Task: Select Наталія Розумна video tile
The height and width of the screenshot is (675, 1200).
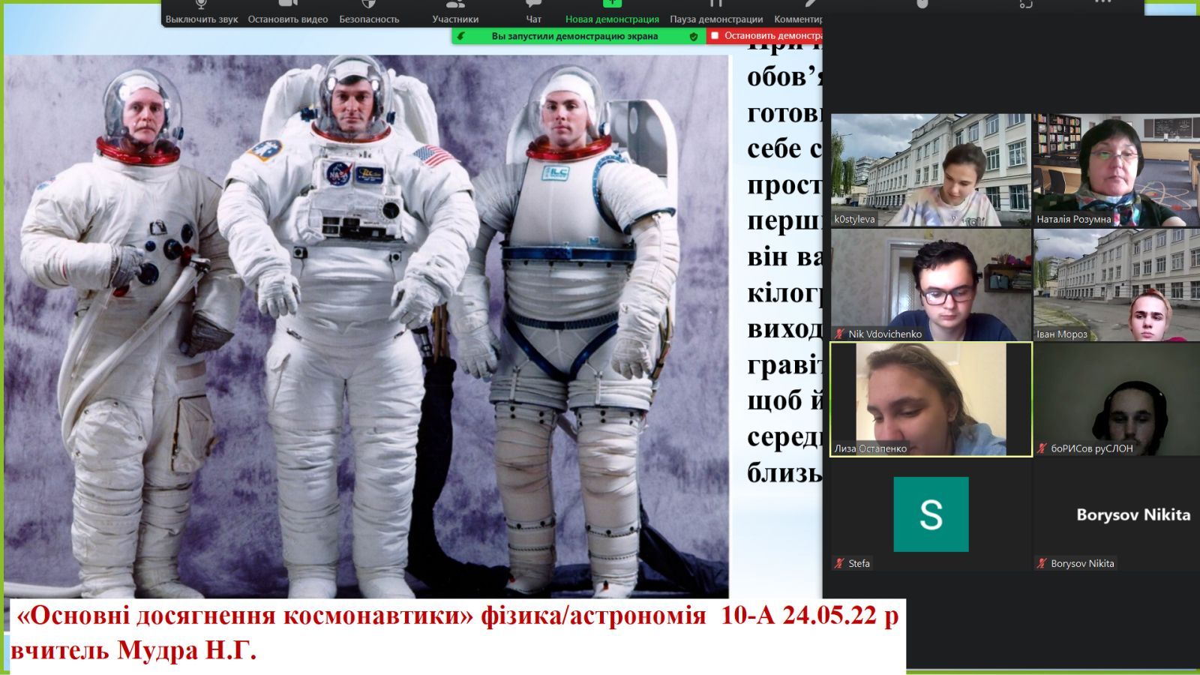Action: click(1116, 169)
